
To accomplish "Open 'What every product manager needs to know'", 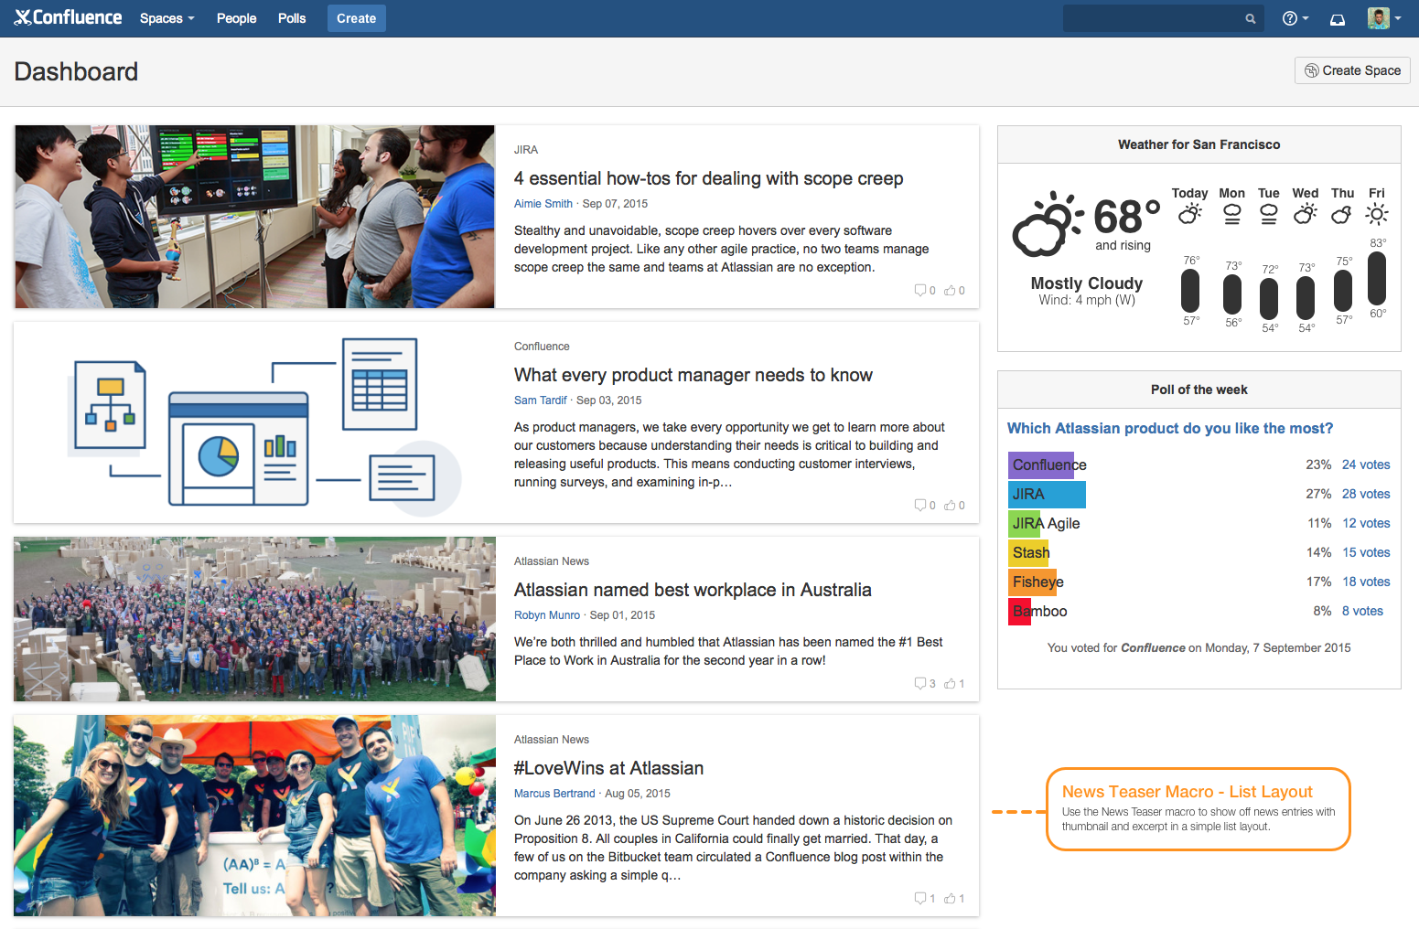I will tap(693, 375).
